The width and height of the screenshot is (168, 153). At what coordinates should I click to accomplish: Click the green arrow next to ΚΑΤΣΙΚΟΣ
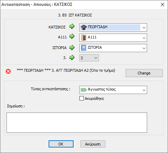pos(72,26)
